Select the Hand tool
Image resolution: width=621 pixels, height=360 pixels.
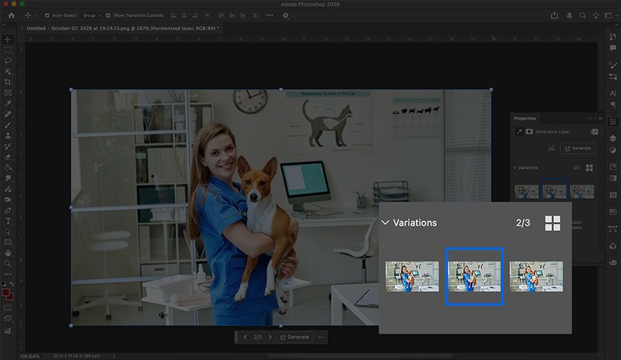8,252
